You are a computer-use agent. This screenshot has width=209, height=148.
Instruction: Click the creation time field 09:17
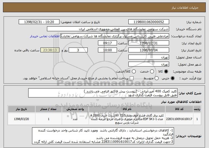[x=107, y=43]
